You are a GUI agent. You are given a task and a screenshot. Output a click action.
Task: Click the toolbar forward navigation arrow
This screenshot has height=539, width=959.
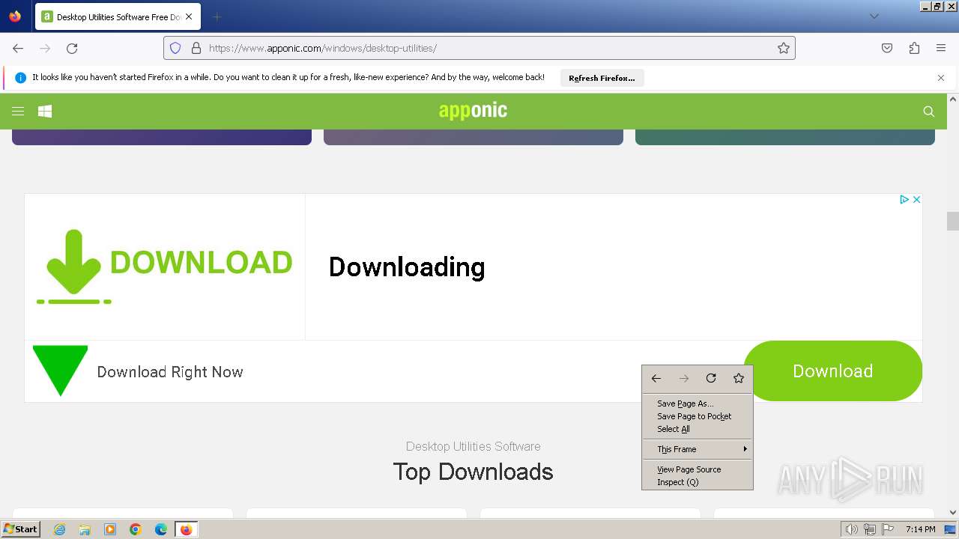click(x=45, y=48)
